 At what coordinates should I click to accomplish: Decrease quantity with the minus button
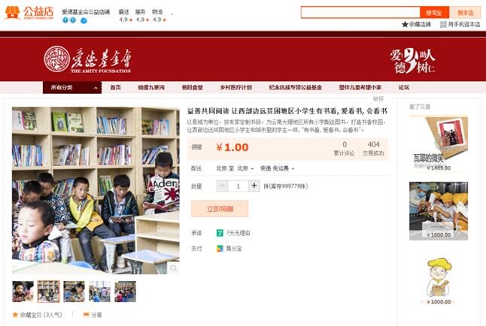(222, 186)
